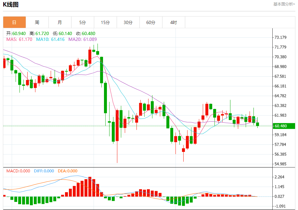Click the MA5: 61.170 indicator label
Viewport: 298px width, 210px height.
click(x=19, y=39)
